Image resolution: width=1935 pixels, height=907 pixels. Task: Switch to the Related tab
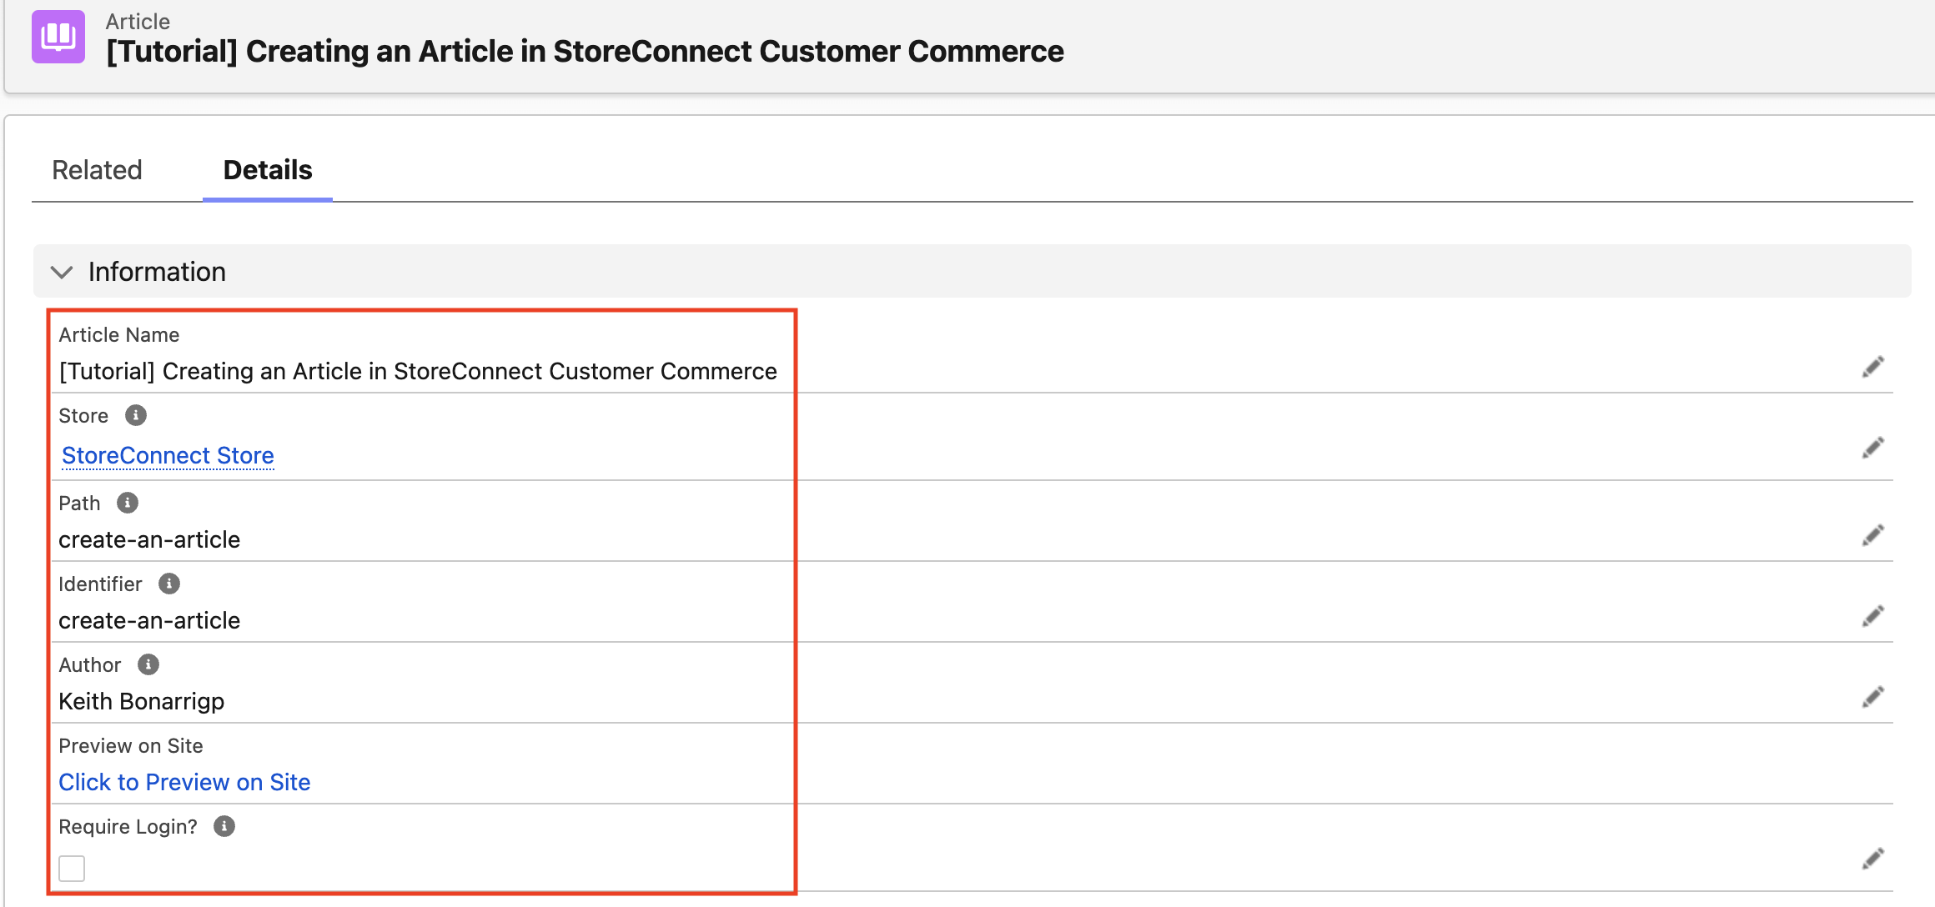point(97,170)
